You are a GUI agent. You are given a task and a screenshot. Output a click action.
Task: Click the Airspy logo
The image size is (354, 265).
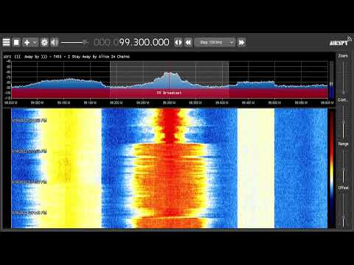point(341,42)
